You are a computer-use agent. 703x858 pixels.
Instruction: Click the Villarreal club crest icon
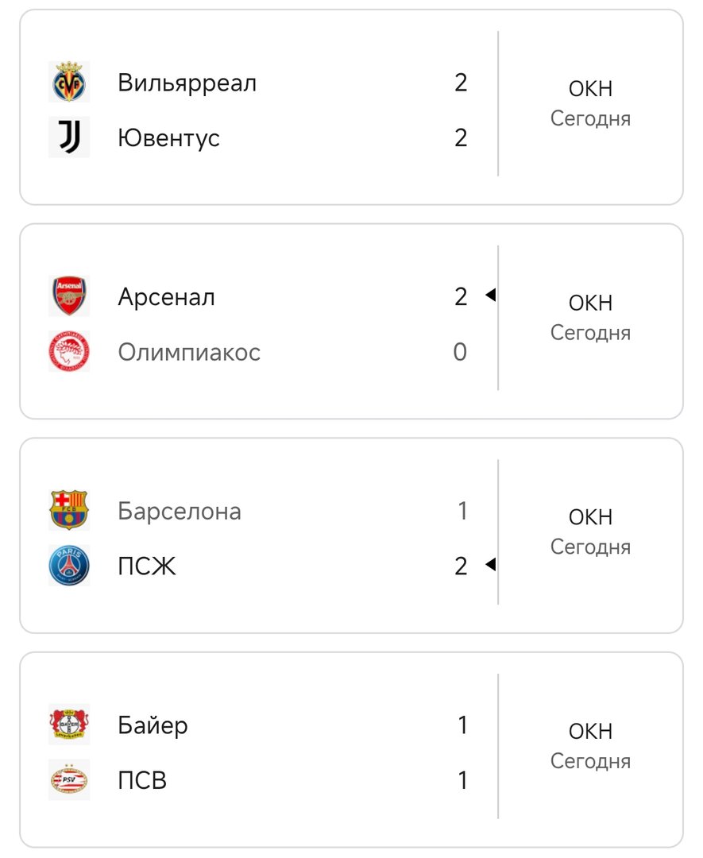point(69,83)
